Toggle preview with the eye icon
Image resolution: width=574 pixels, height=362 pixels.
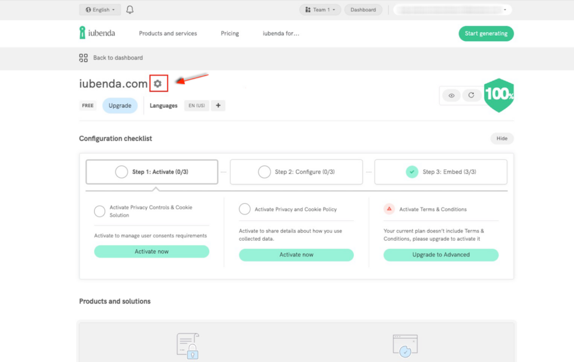tap(451, 95)
